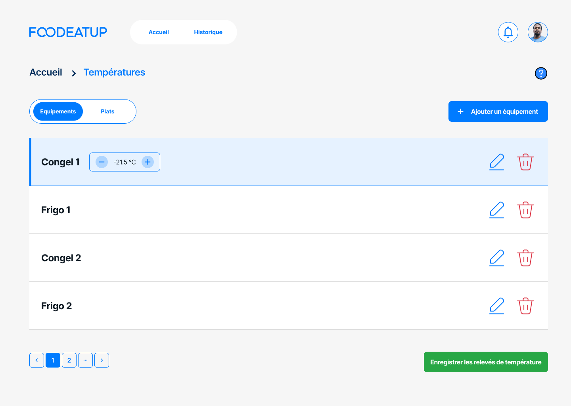Click the help question mark icon
571x406 pixels.
pos(541,73)
